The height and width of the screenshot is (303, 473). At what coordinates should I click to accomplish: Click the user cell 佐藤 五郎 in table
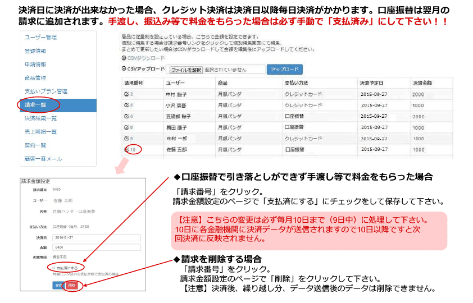tap(177, 150)
